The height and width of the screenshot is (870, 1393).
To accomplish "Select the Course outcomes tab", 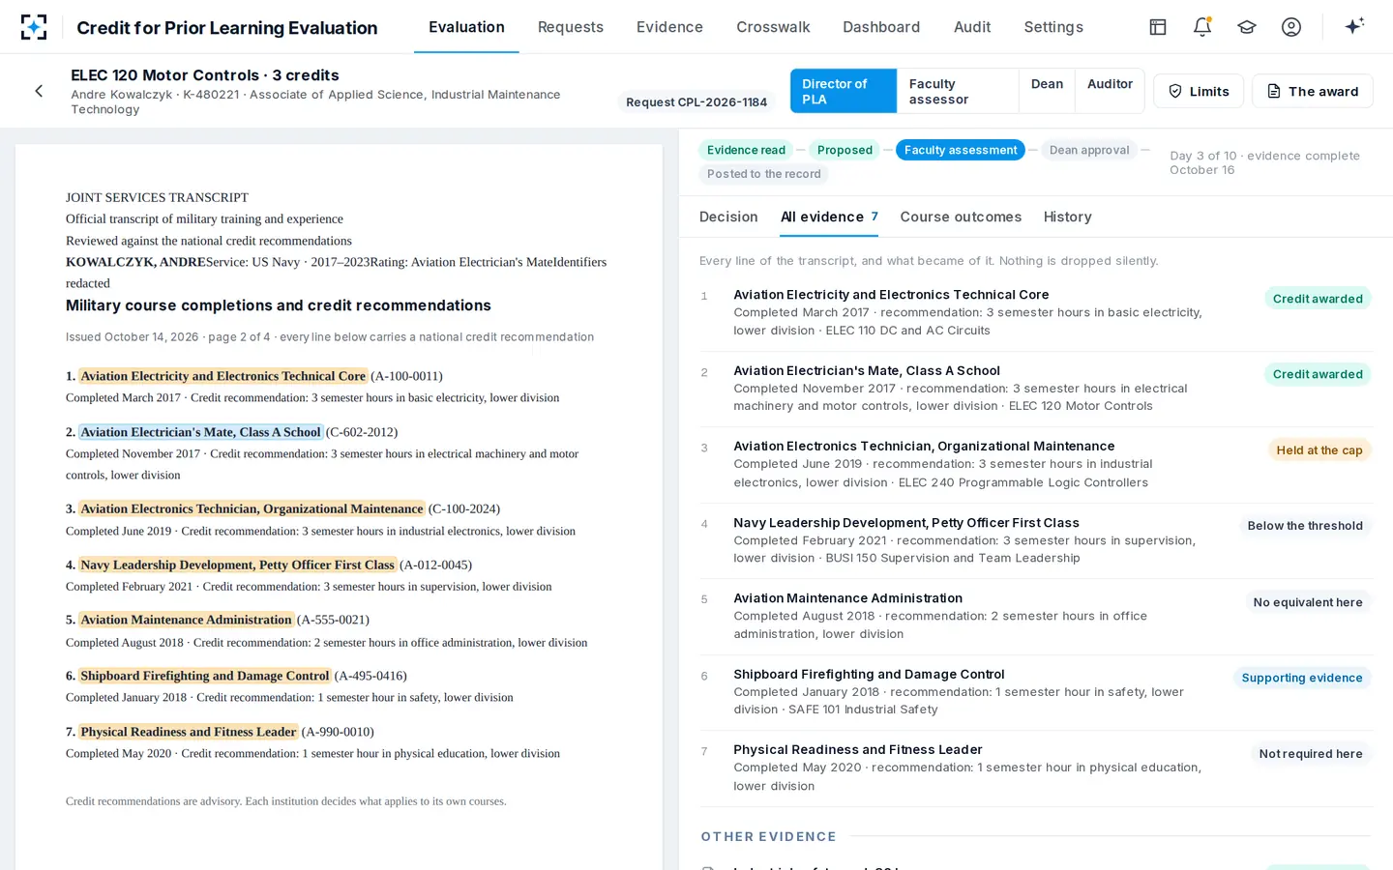I will pyautogui.click(x=961, y=217).
